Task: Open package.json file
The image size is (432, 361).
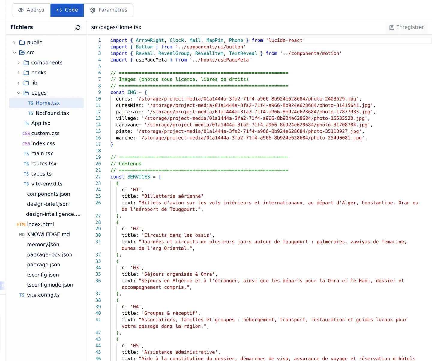Action: [46, 265]
